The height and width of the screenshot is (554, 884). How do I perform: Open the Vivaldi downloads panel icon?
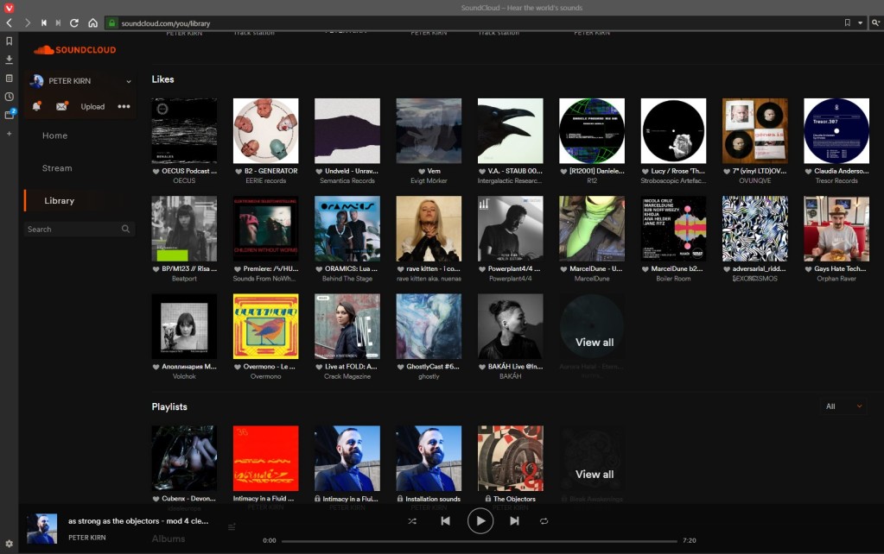(x=9, y=60)
